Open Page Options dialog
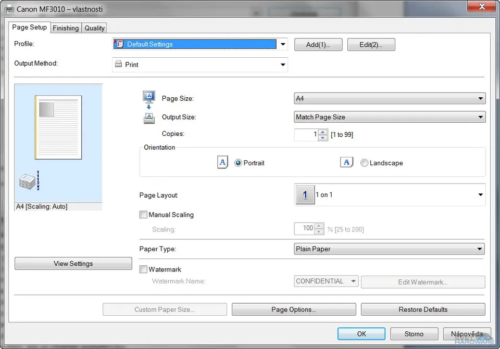 pyautogui.click(x=294, y=309)
